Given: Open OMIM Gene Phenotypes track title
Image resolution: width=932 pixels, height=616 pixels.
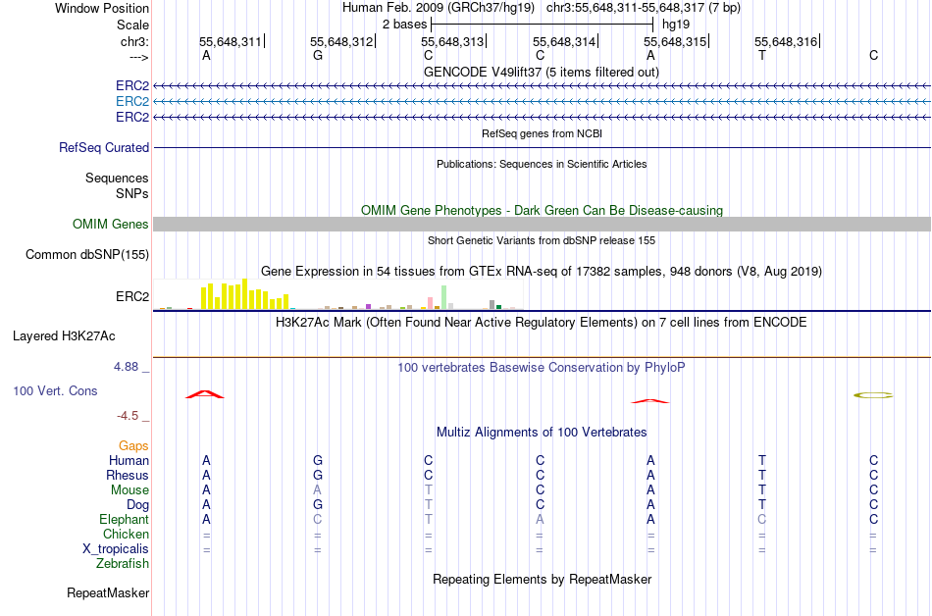Looking at the screenshot, I should tap(542, 210).
